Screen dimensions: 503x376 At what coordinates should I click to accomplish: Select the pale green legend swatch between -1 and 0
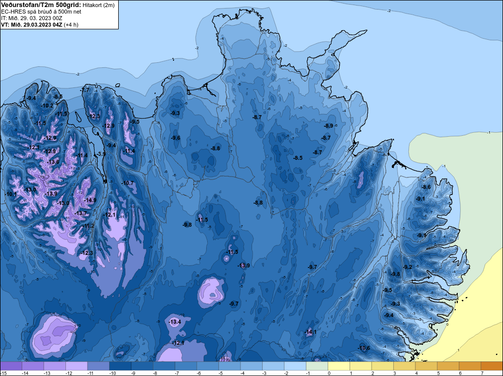click(317, 366)
